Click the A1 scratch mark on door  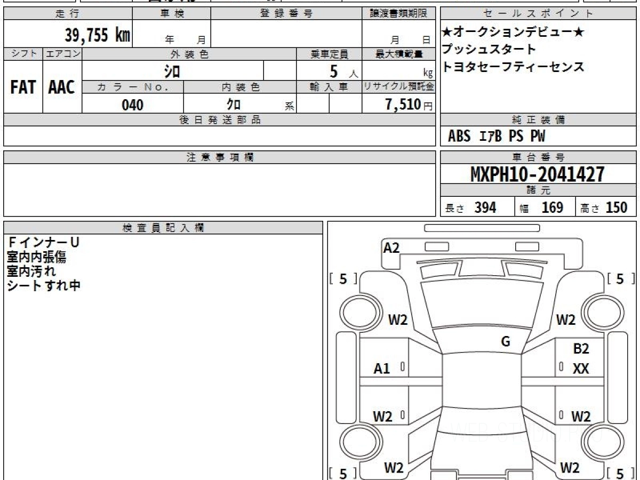pos(381,369)
